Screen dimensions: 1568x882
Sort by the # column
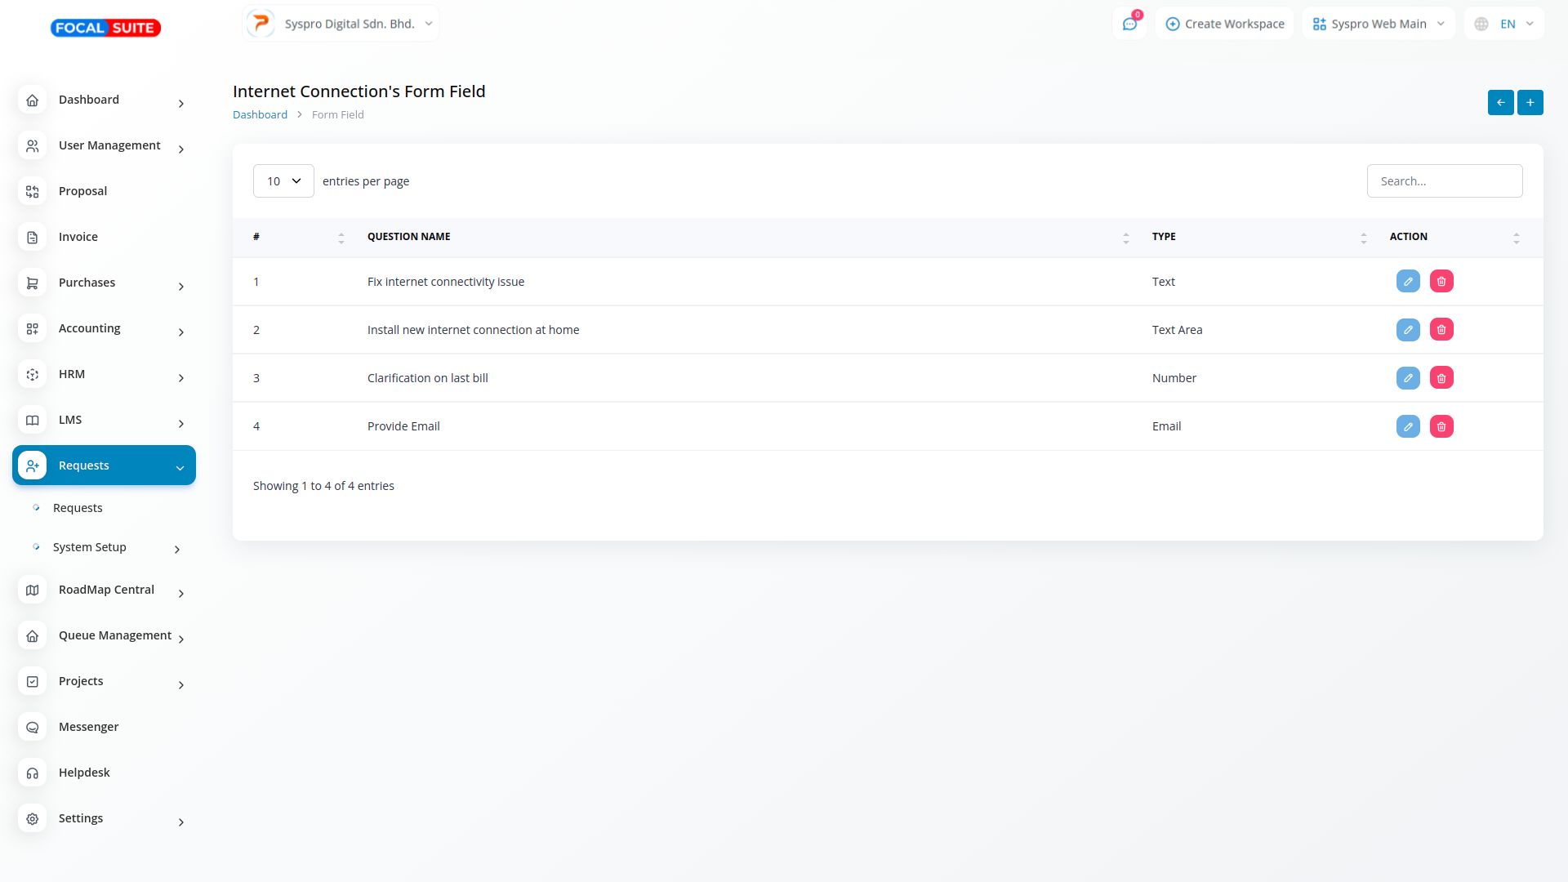pos(256,237)
